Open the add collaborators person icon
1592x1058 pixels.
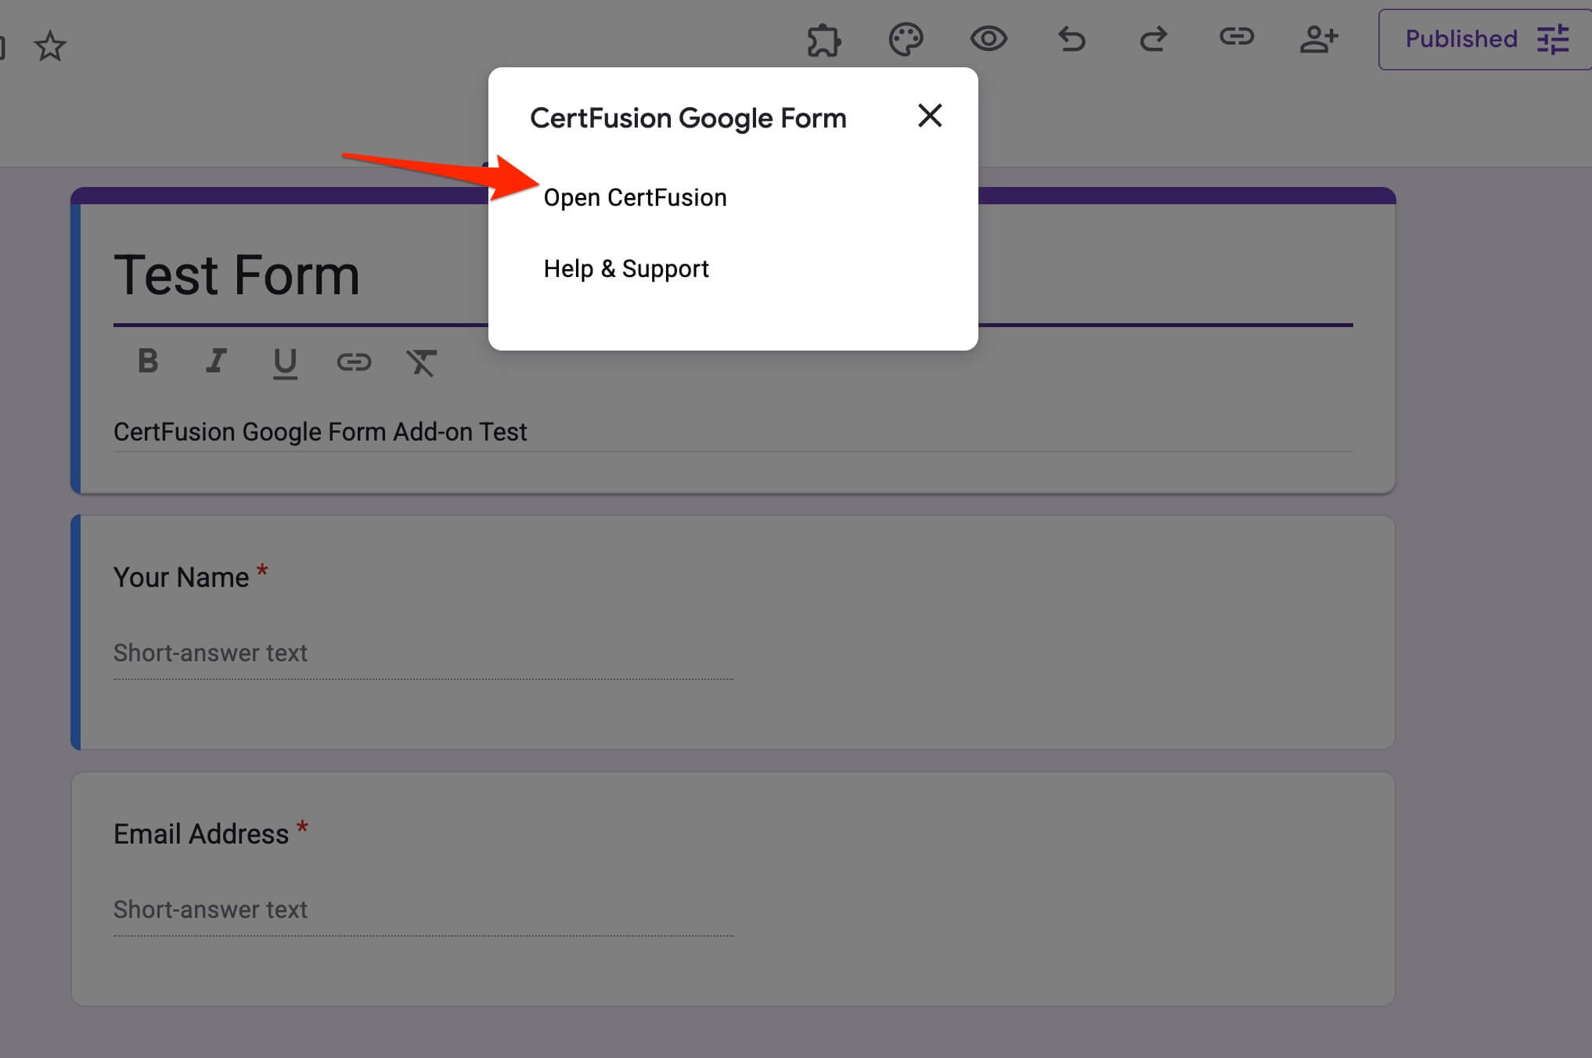tap(1319, 39)
